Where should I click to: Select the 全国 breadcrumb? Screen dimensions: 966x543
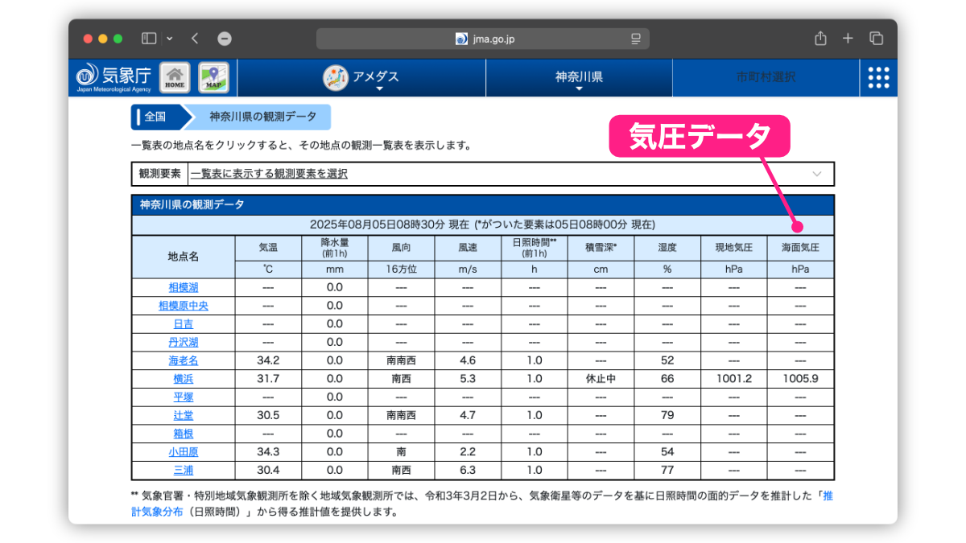click(155, 117)
